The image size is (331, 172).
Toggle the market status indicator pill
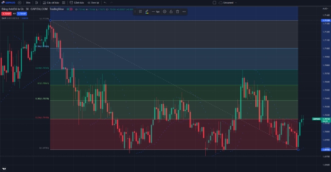tap(70, 9)
